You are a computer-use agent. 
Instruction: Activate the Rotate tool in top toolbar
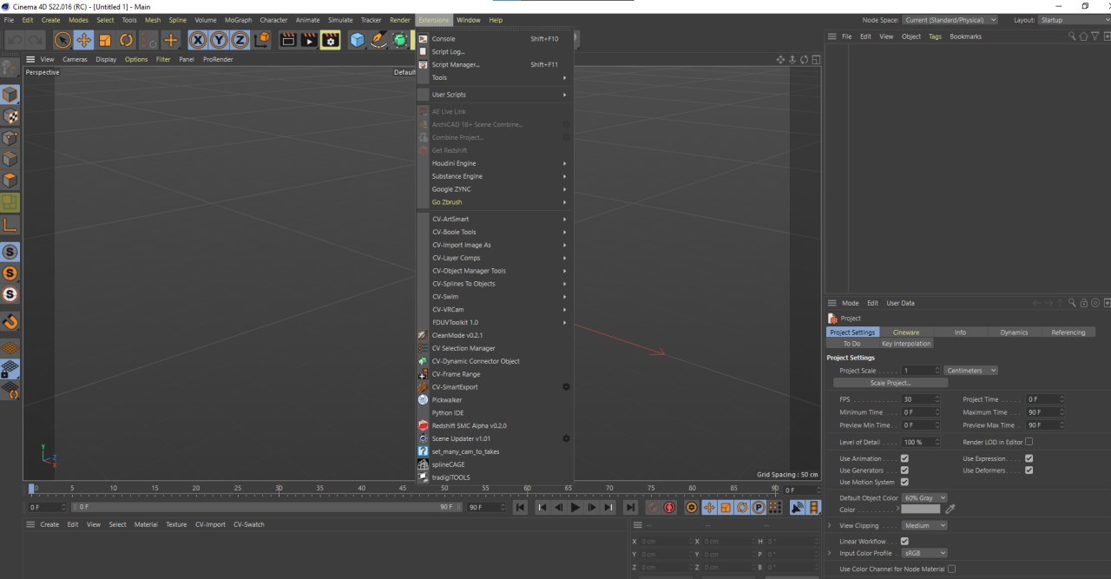(126, 40)
